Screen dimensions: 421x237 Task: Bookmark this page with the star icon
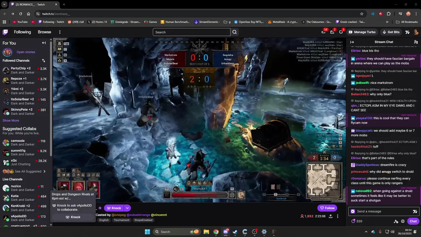point(362,14)
